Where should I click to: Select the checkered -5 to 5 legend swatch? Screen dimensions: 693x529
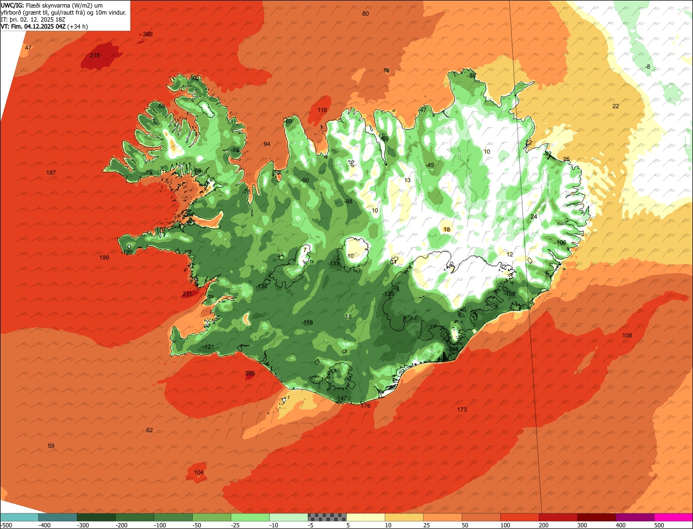(327, 517)
